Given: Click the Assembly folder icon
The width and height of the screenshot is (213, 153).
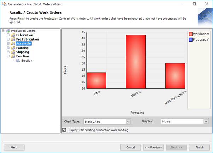Looking at the screenshot, I should tap(13, 44).
